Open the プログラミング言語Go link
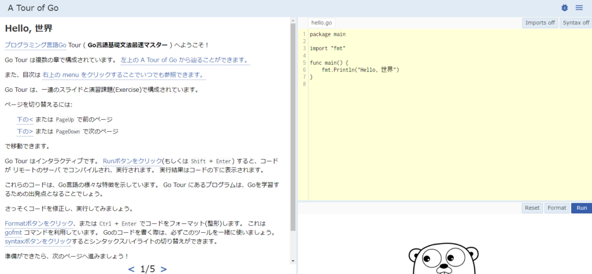The height and width of the screenshot is (274, 592). tap(35, 45)
